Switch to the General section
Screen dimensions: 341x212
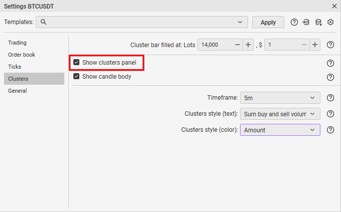[34, 91]
